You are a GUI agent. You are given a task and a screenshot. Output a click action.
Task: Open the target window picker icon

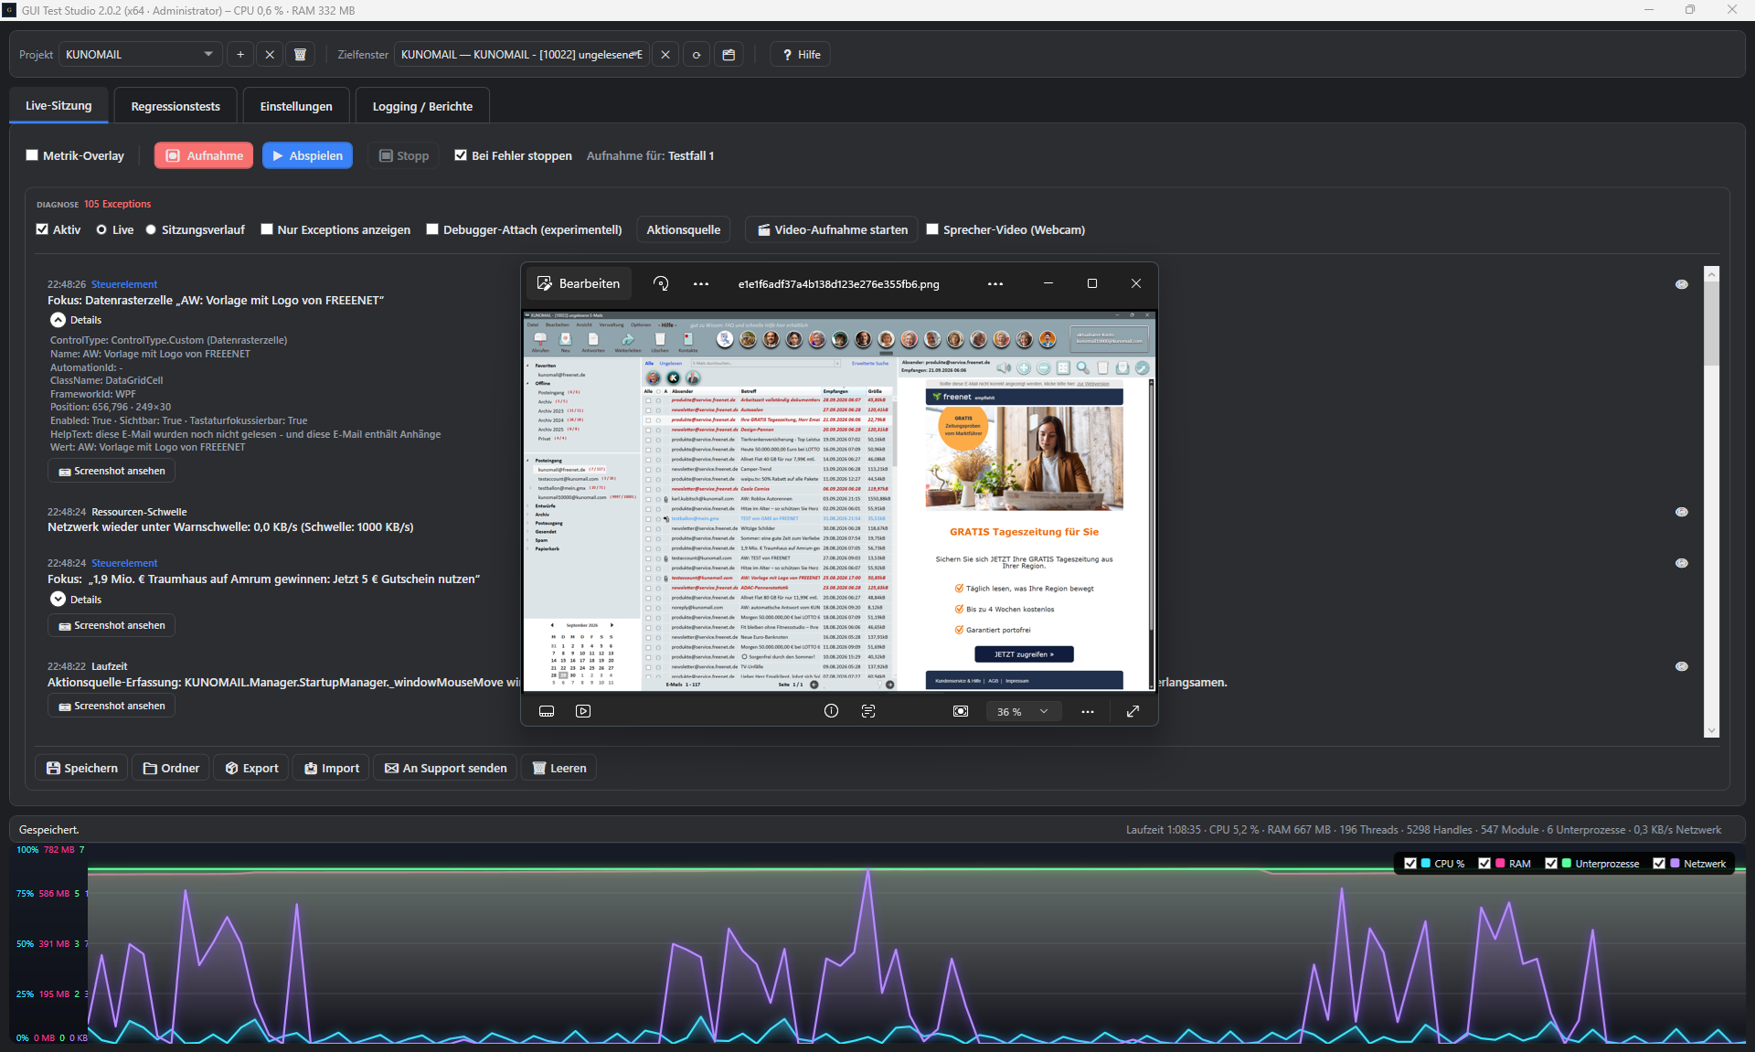coord(729,55)
